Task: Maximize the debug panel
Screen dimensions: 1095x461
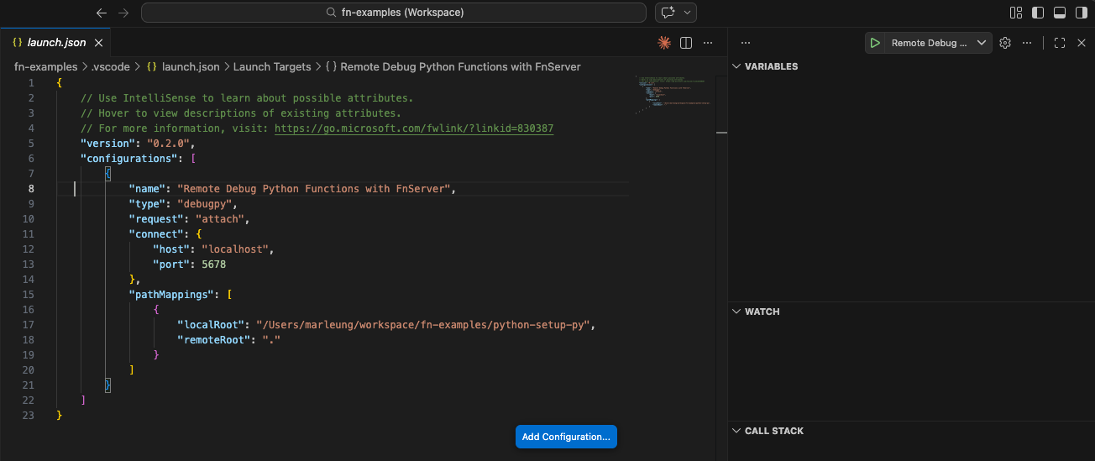Action: tap(1060, 43)
